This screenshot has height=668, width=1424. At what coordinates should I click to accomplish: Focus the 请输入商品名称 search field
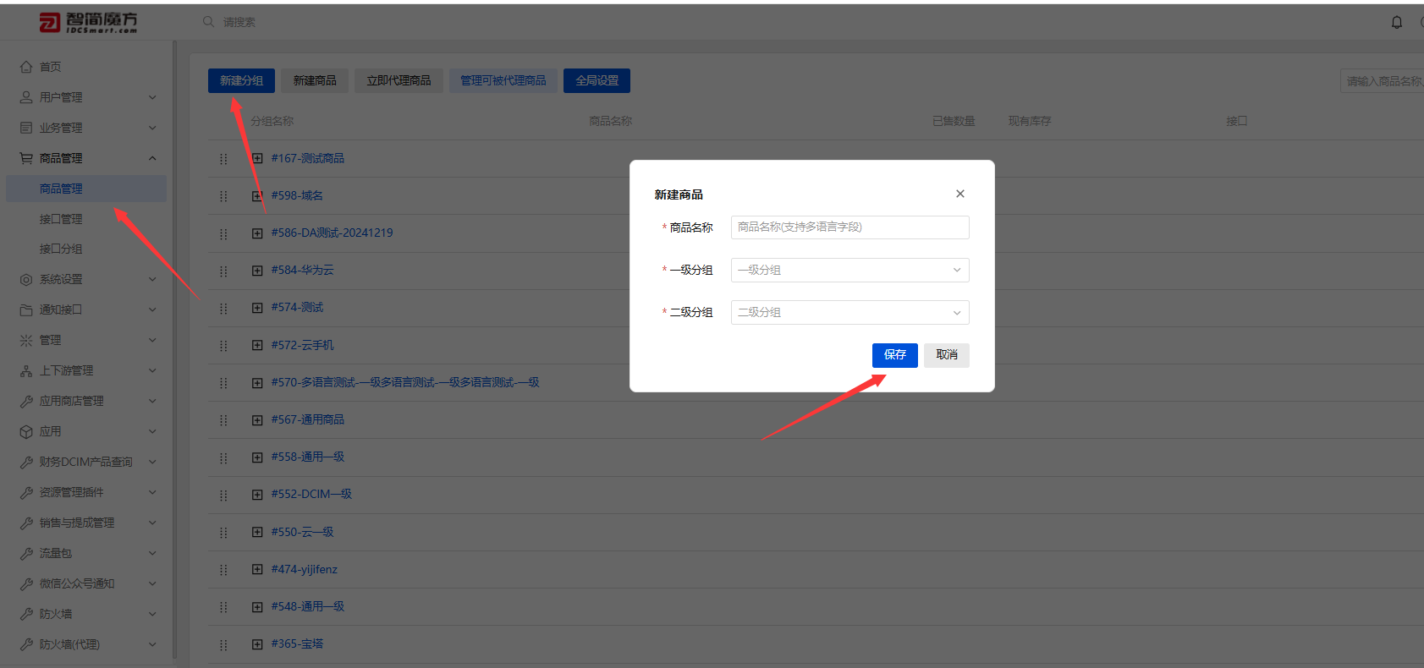click(x=1383, y=81)
